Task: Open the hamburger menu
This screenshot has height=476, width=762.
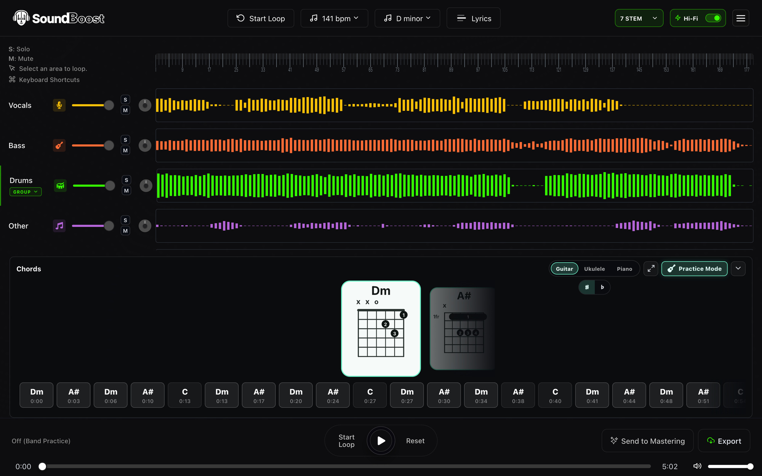Action: point(741,18)
